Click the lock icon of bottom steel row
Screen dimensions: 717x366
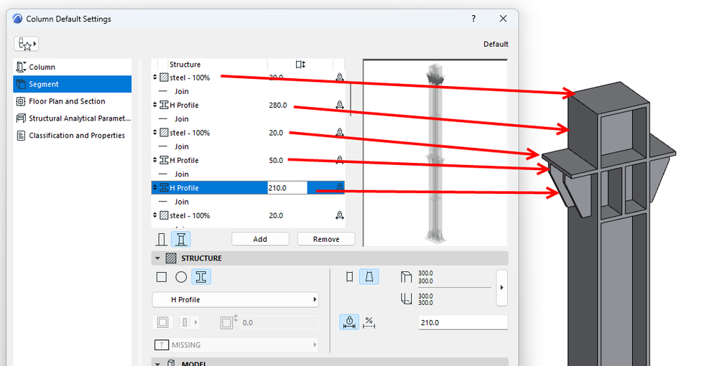(339, 215)
